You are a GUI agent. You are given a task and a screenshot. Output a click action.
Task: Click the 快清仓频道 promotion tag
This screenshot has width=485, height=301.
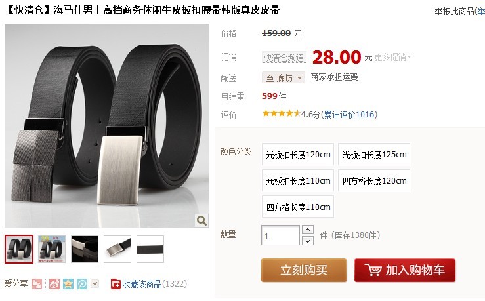tap(284, 58)
